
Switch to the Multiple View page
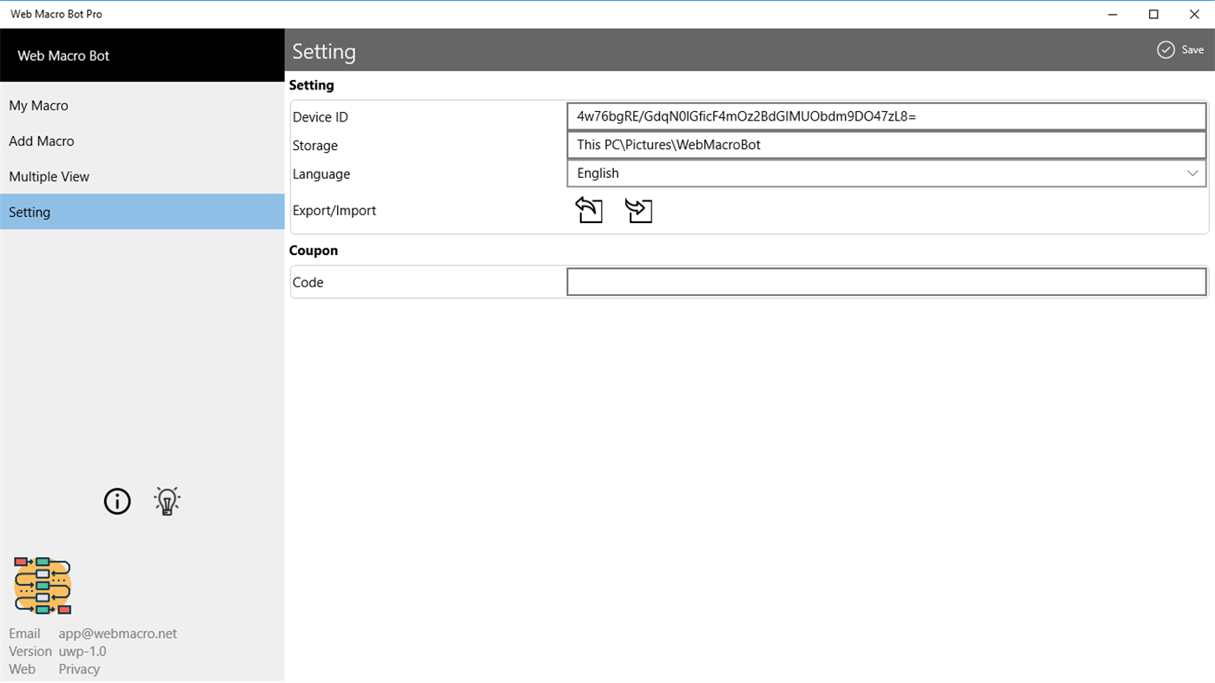pyautogui.click(x=49, y=176)
